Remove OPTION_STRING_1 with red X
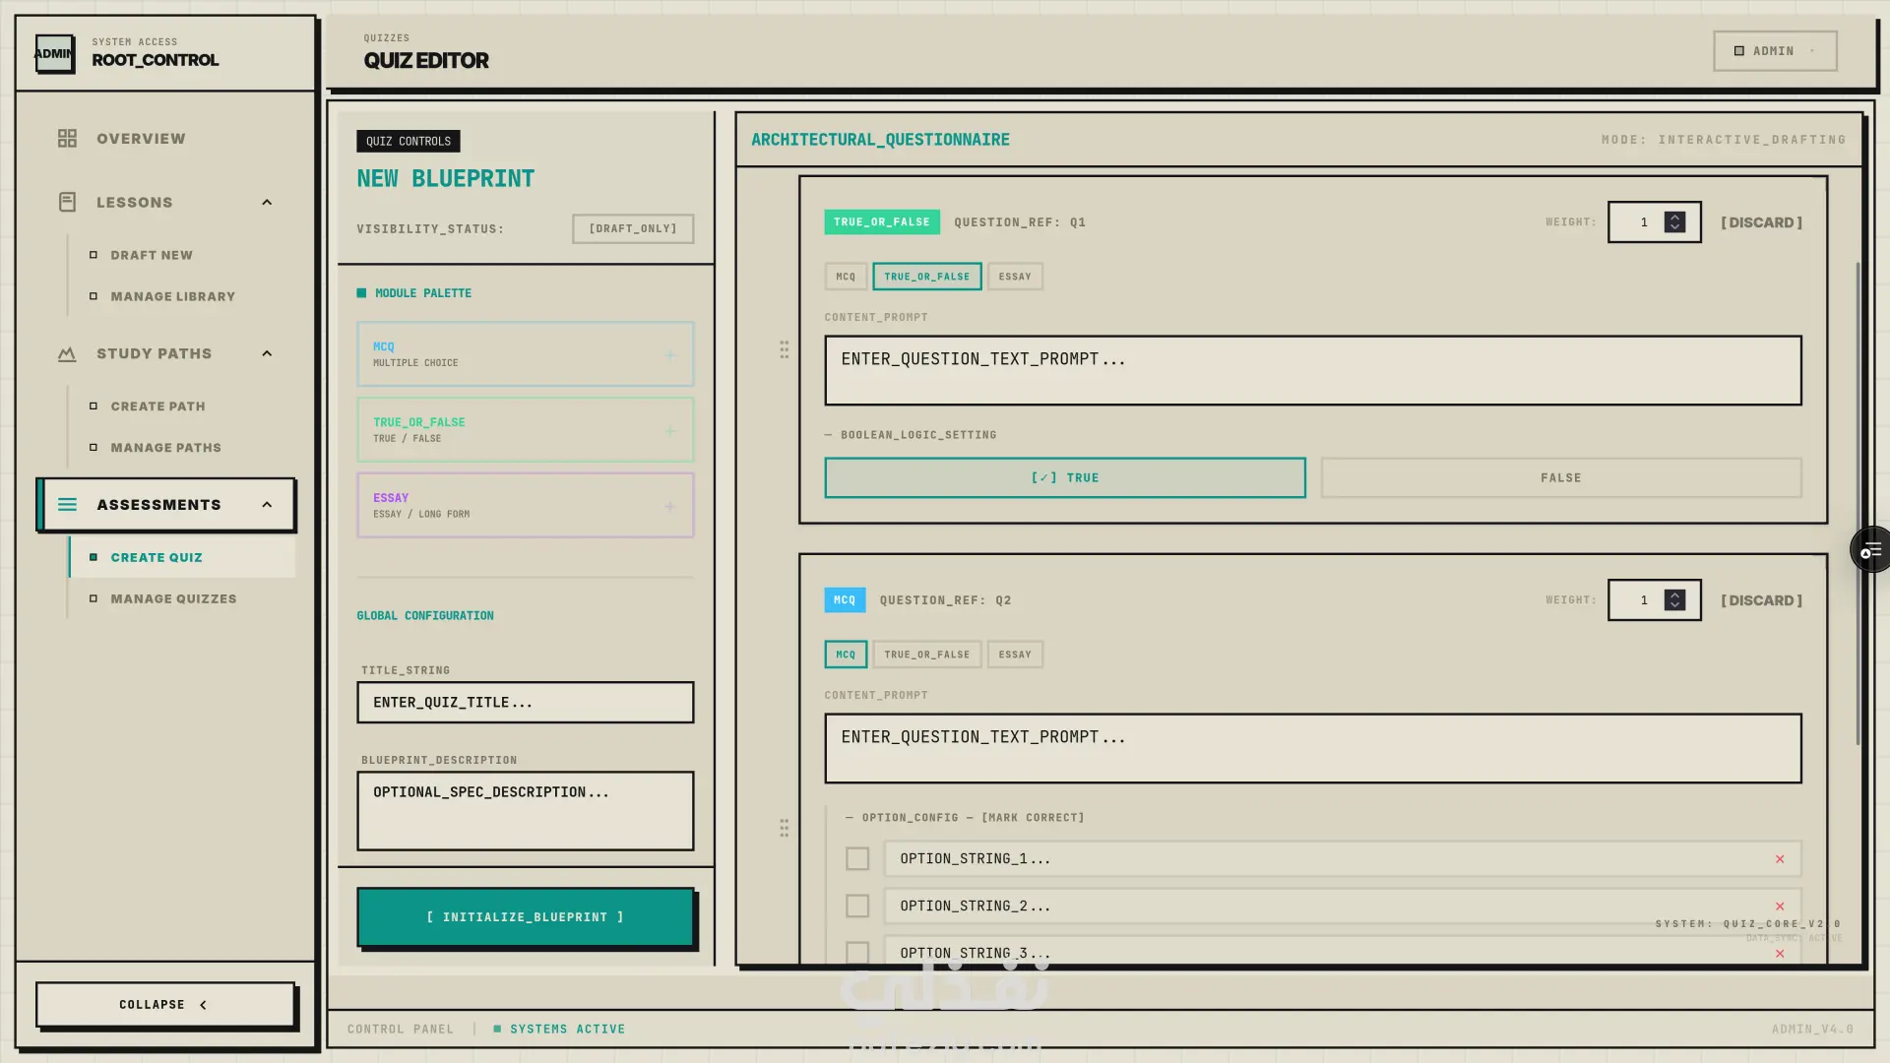Screen dimensions: 1890x1063 tap(1779, 859)
